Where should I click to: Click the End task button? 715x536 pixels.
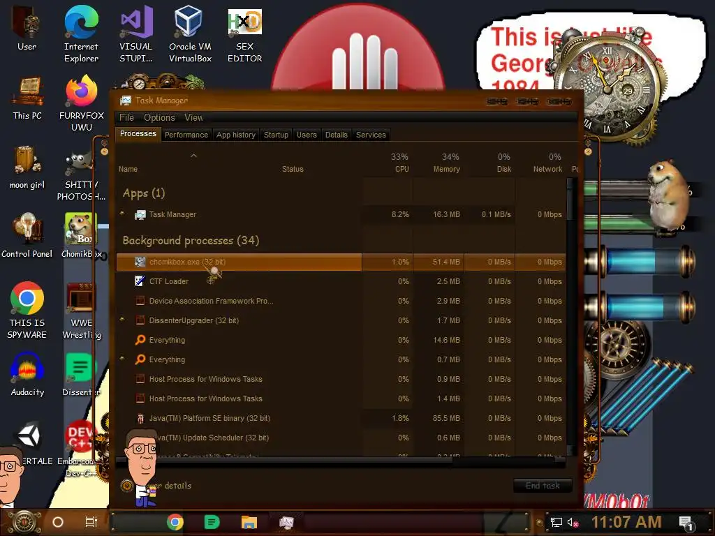click(543, 486)
